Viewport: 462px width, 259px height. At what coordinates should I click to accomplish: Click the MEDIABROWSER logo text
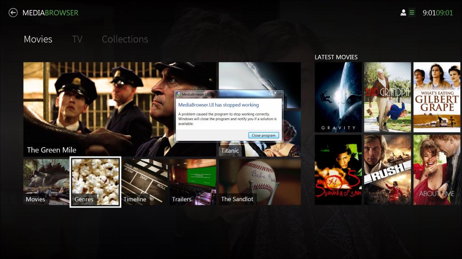[50, 13]
